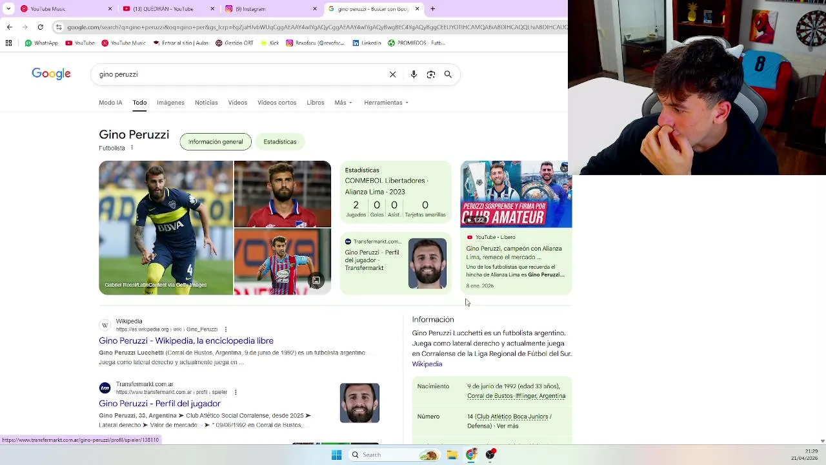This screenshot has width=826, height=465.
Task: Open site information icon in address bar
Action: 59,27
